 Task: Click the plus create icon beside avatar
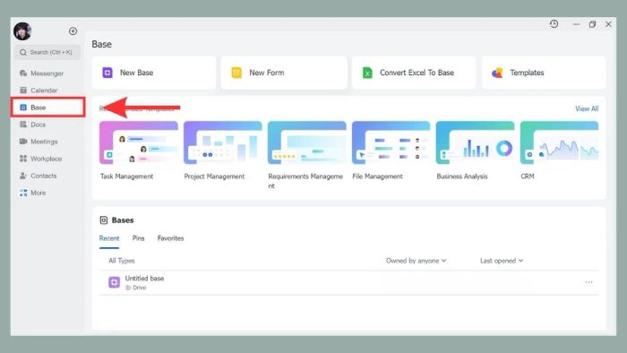pos(73,31)
